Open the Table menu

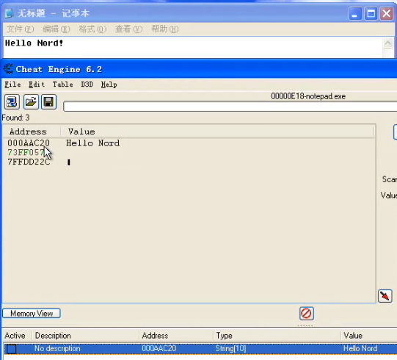tap(63, 84)
